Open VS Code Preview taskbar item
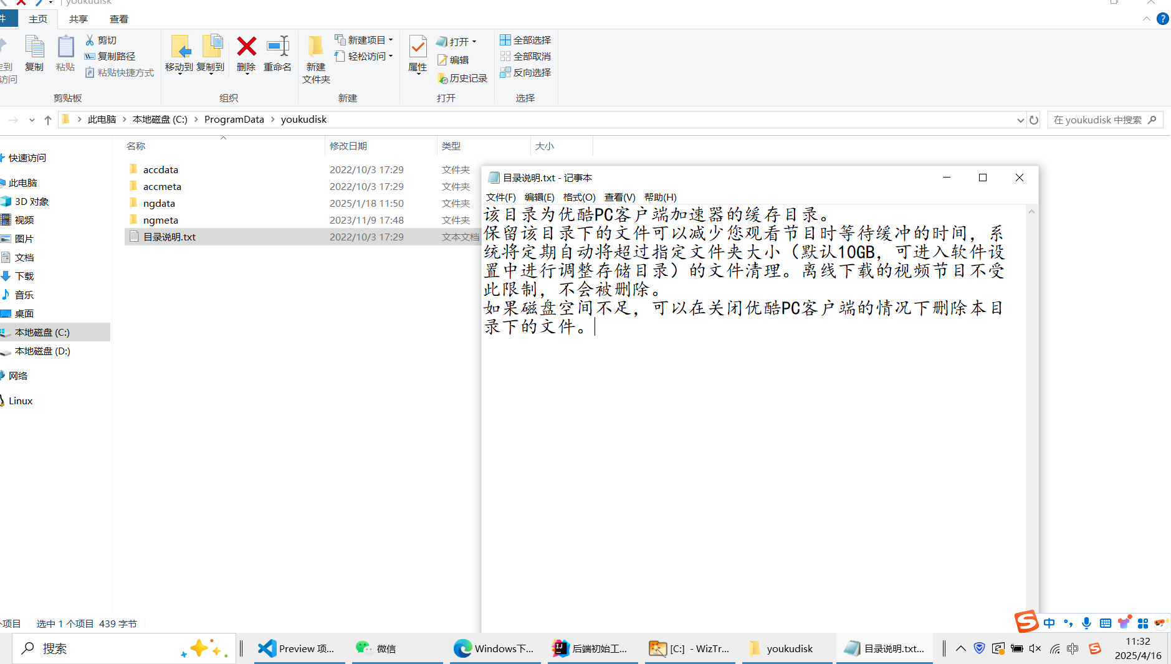The width and height of the screenshot is (1171, 664). point(299,648)
